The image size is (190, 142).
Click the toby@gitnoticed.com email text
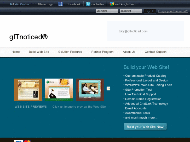pyautogui.click(x=133, y=31)
